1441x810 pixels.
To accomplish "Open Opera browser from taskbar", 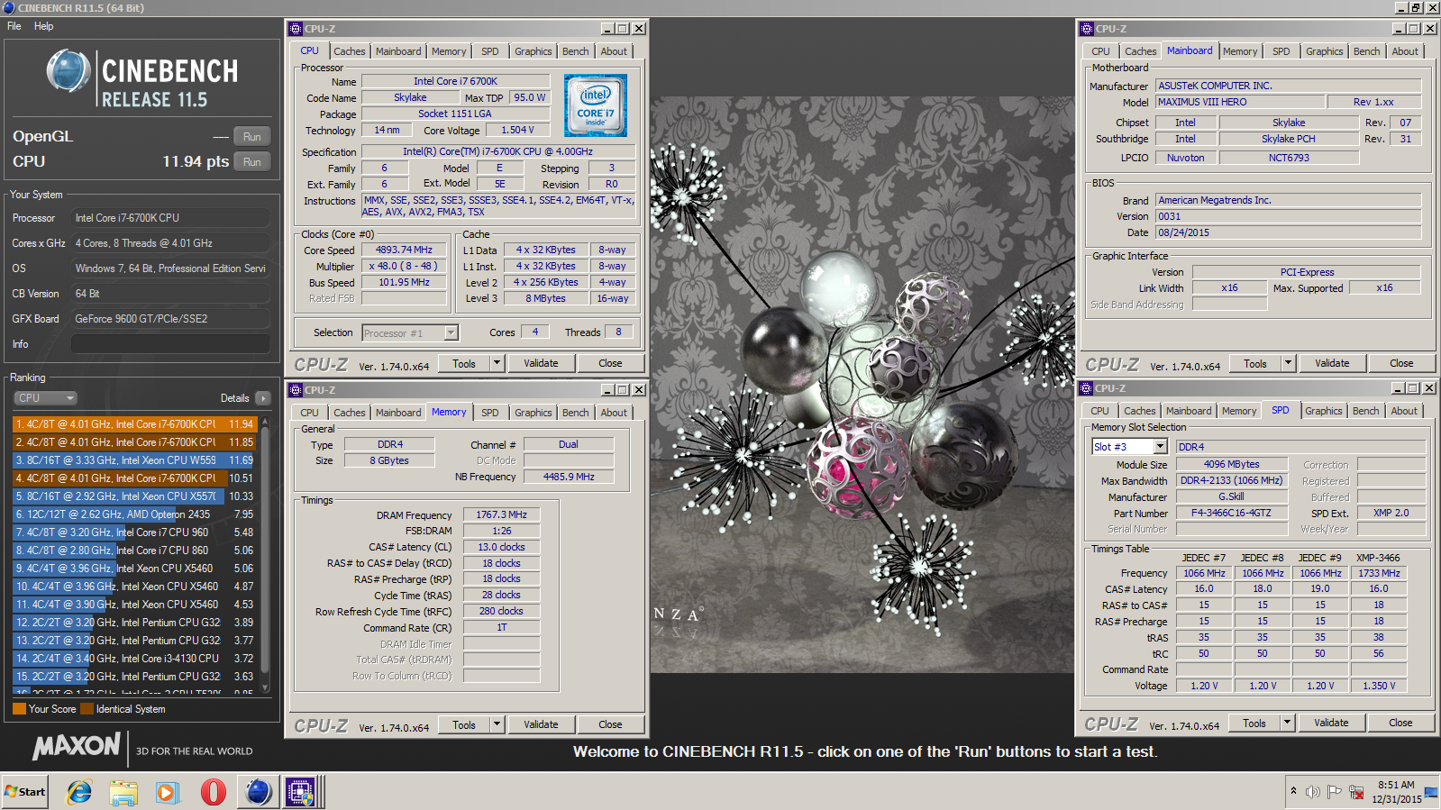I will [213, 792].
